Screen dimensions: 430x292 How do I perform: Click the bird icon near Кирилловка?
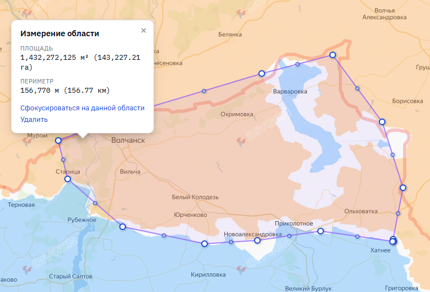[241, 269]
